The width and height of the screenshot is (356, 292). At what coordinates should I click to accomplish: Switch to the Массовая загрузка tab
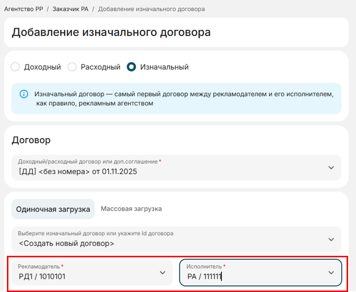131,209
